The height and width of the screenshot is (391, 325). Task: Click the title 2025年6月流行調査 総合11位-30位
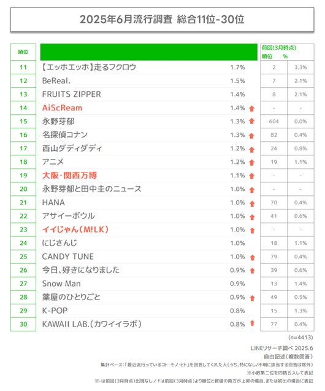pos(162,20)
